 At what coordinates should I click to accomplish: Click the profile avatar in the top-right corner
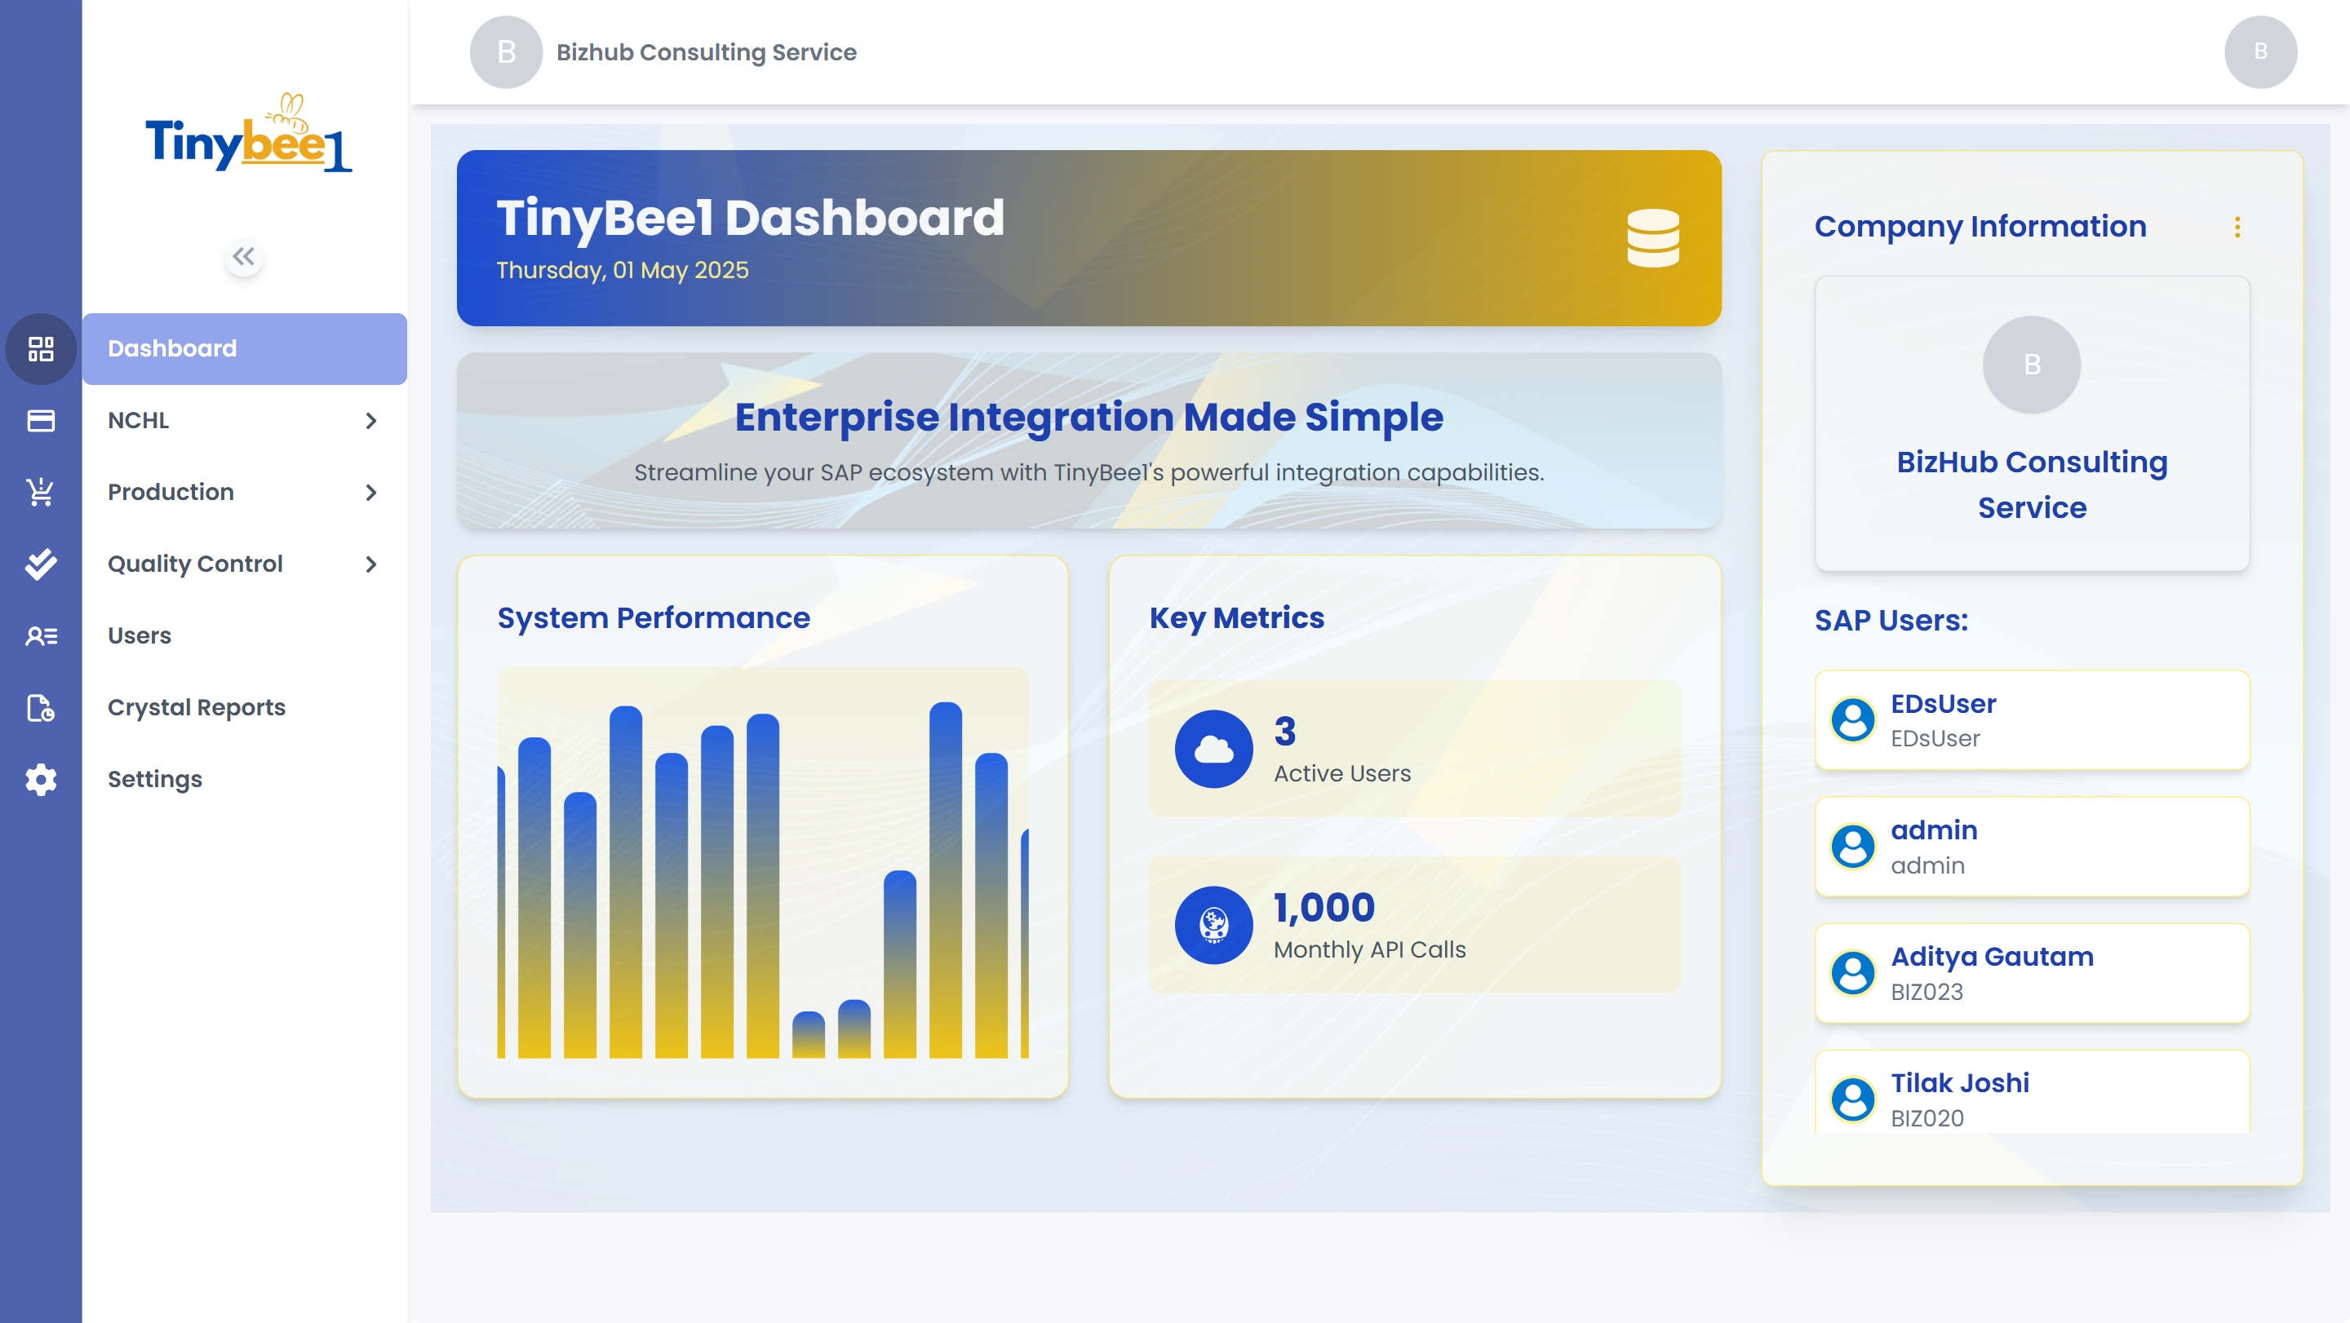click(x=2262, y=52)
